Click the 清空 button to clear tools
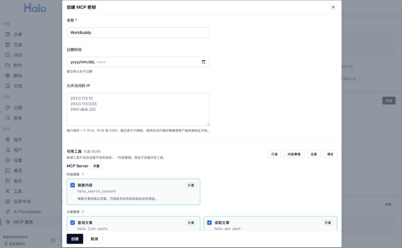The height and width of the screenshot is (248, 402). coord(330,154)
